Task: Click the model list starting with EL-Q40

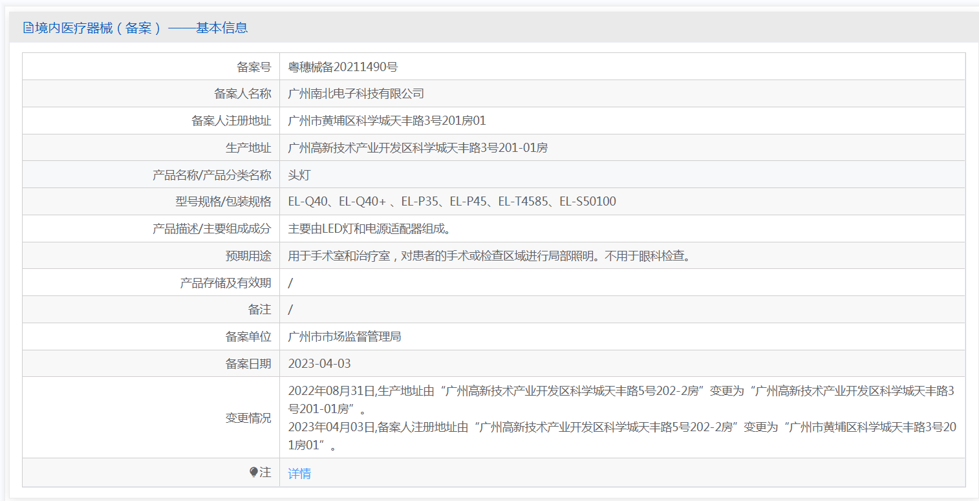Action: click(452, 202)
